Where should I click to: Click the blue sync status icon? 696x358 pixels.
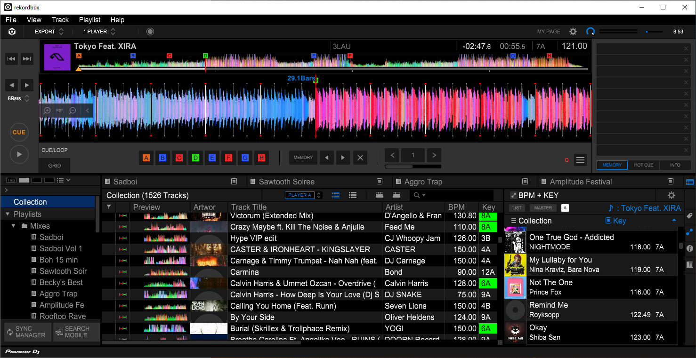coord(591,32)
